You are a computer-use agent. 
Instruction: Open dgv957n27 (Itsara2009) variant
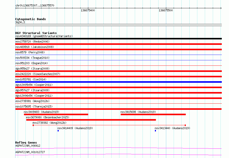(32, 90)
